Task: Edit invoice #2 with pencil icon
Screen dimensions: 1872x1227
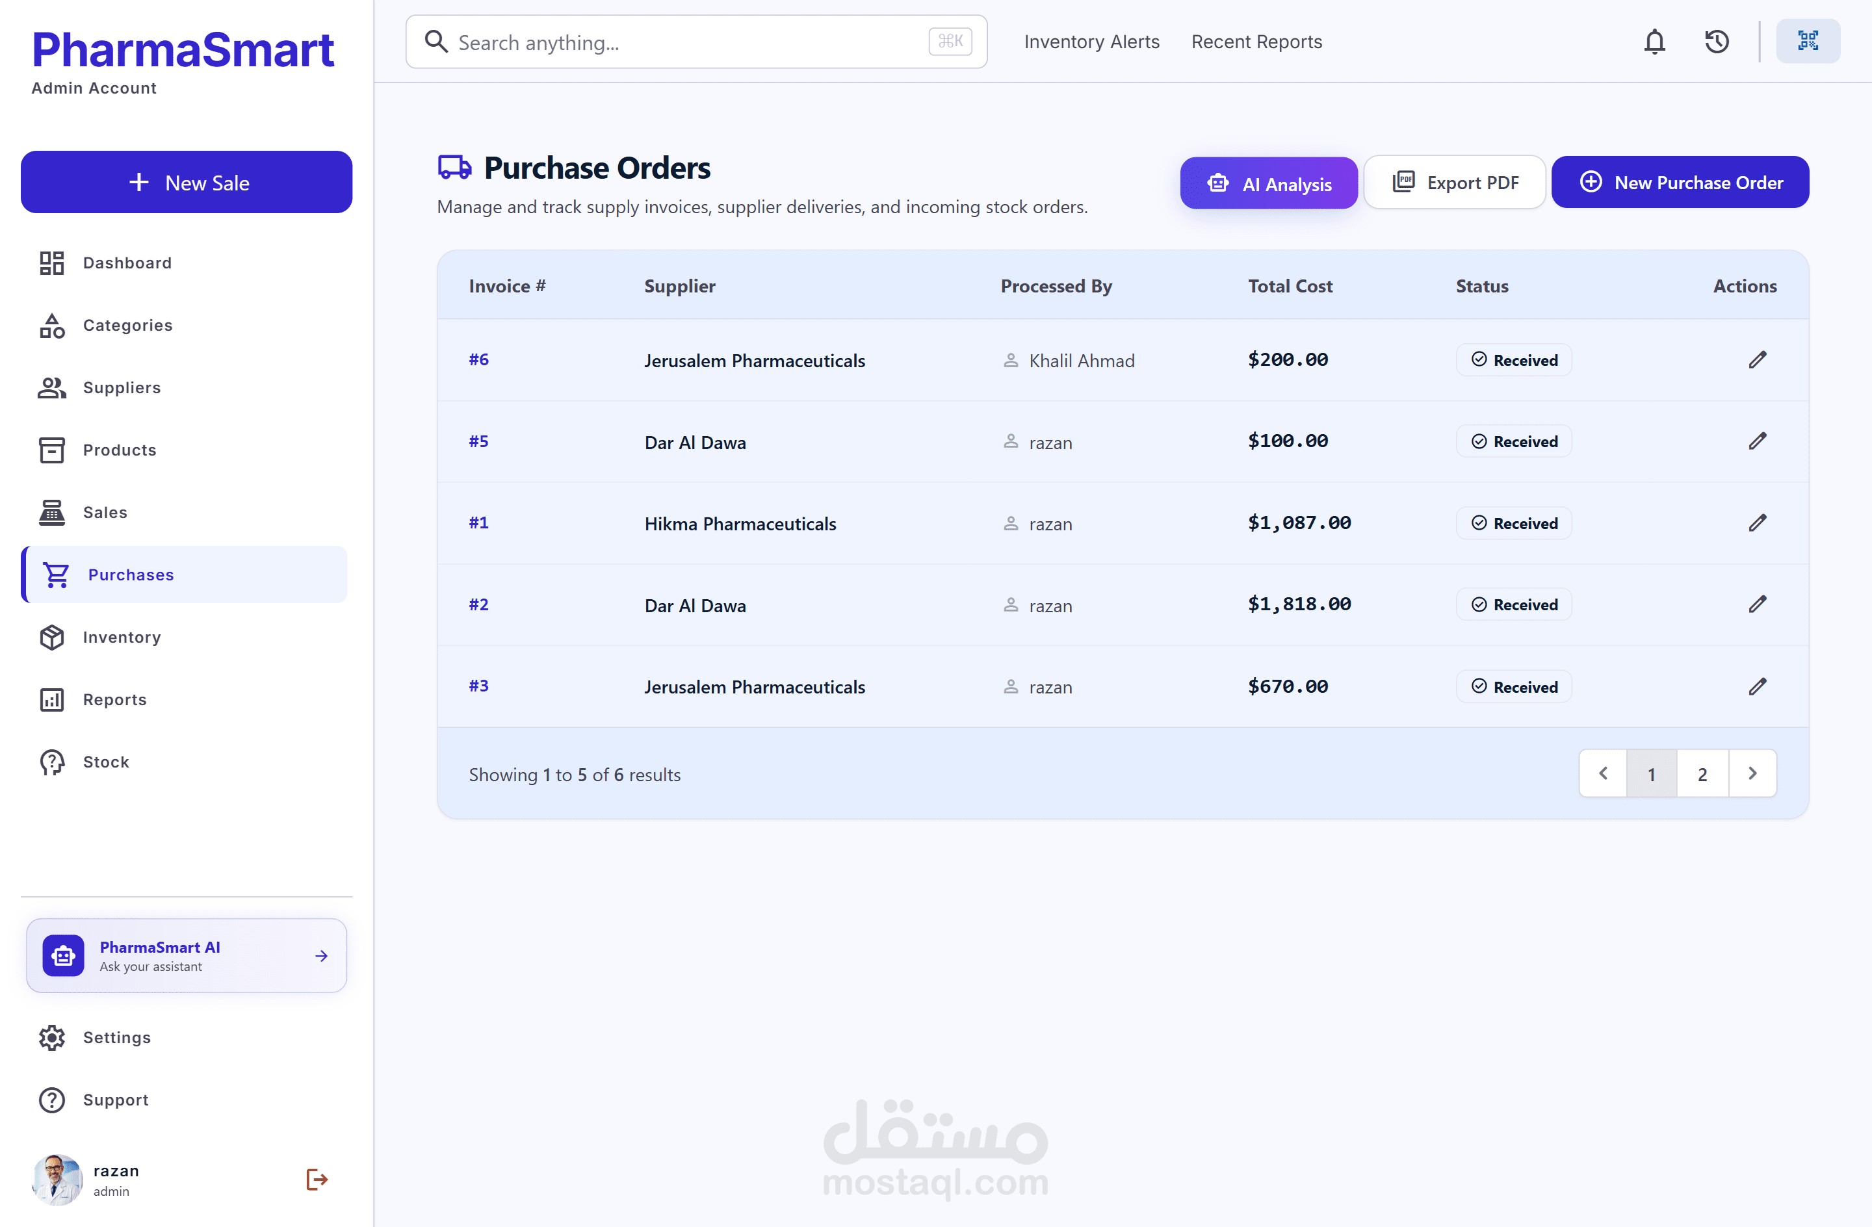Action: (x=1757, y=604)
